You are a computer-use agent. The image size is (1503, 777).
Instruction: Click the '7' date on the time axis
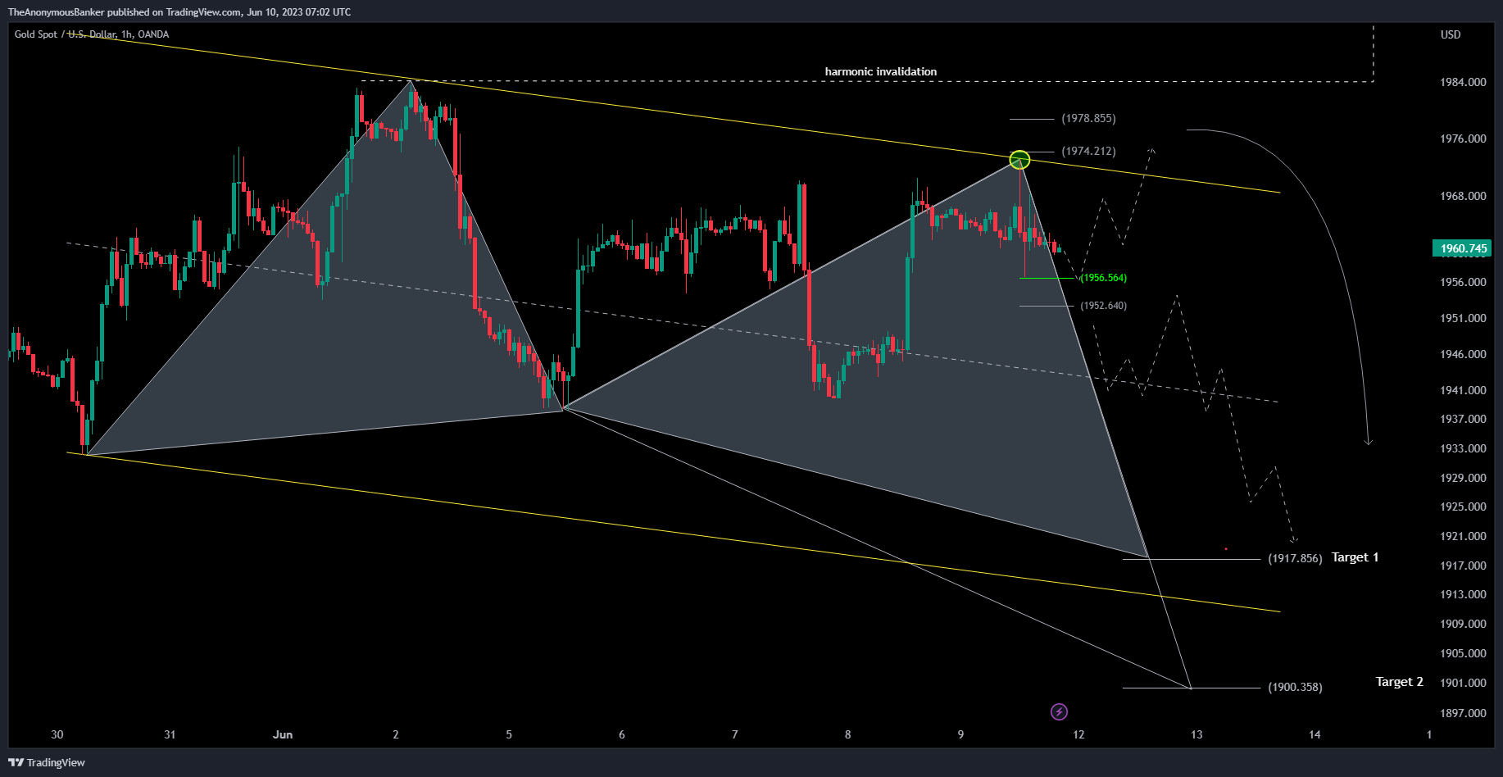tap(735, 734)
